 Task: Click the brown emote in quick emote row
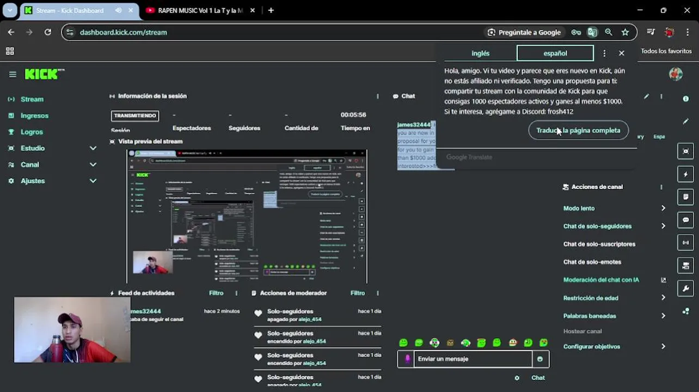pos(450,343)
